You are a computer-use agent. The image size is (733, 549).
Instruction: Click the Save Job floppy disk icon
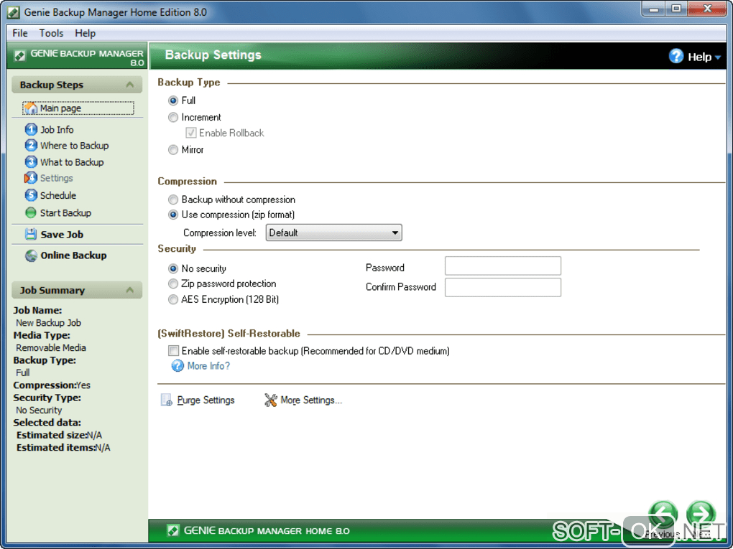[31, 235]
